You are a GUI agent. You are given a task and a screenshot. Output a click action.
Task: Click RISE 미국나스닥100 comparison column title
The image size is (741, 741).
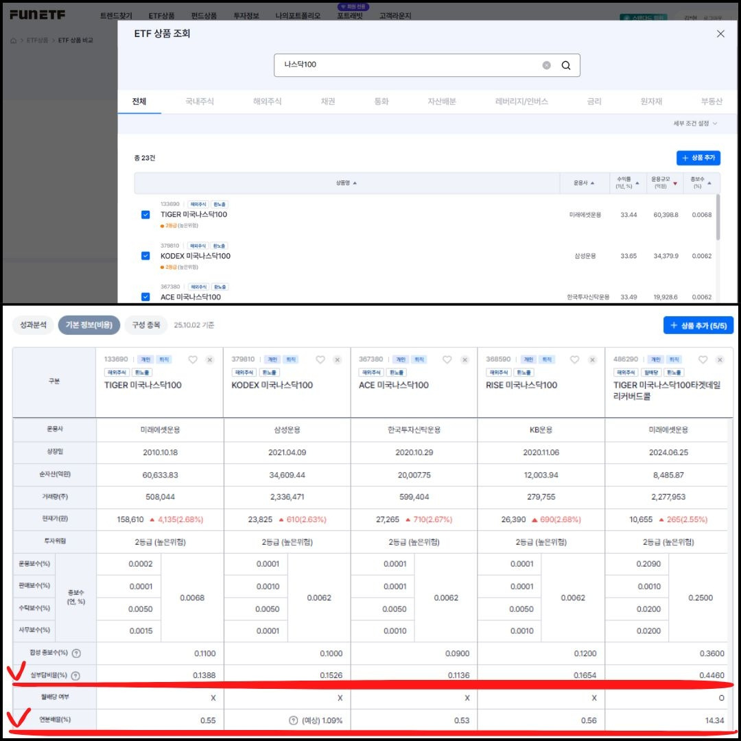click(x=521, y=385)
